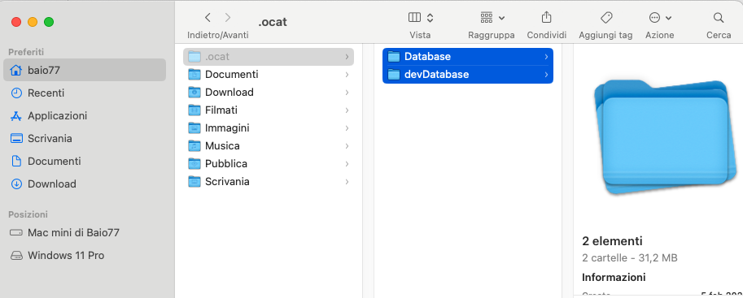Click the Filmati folder icon
743x298 pixels.
194,110
